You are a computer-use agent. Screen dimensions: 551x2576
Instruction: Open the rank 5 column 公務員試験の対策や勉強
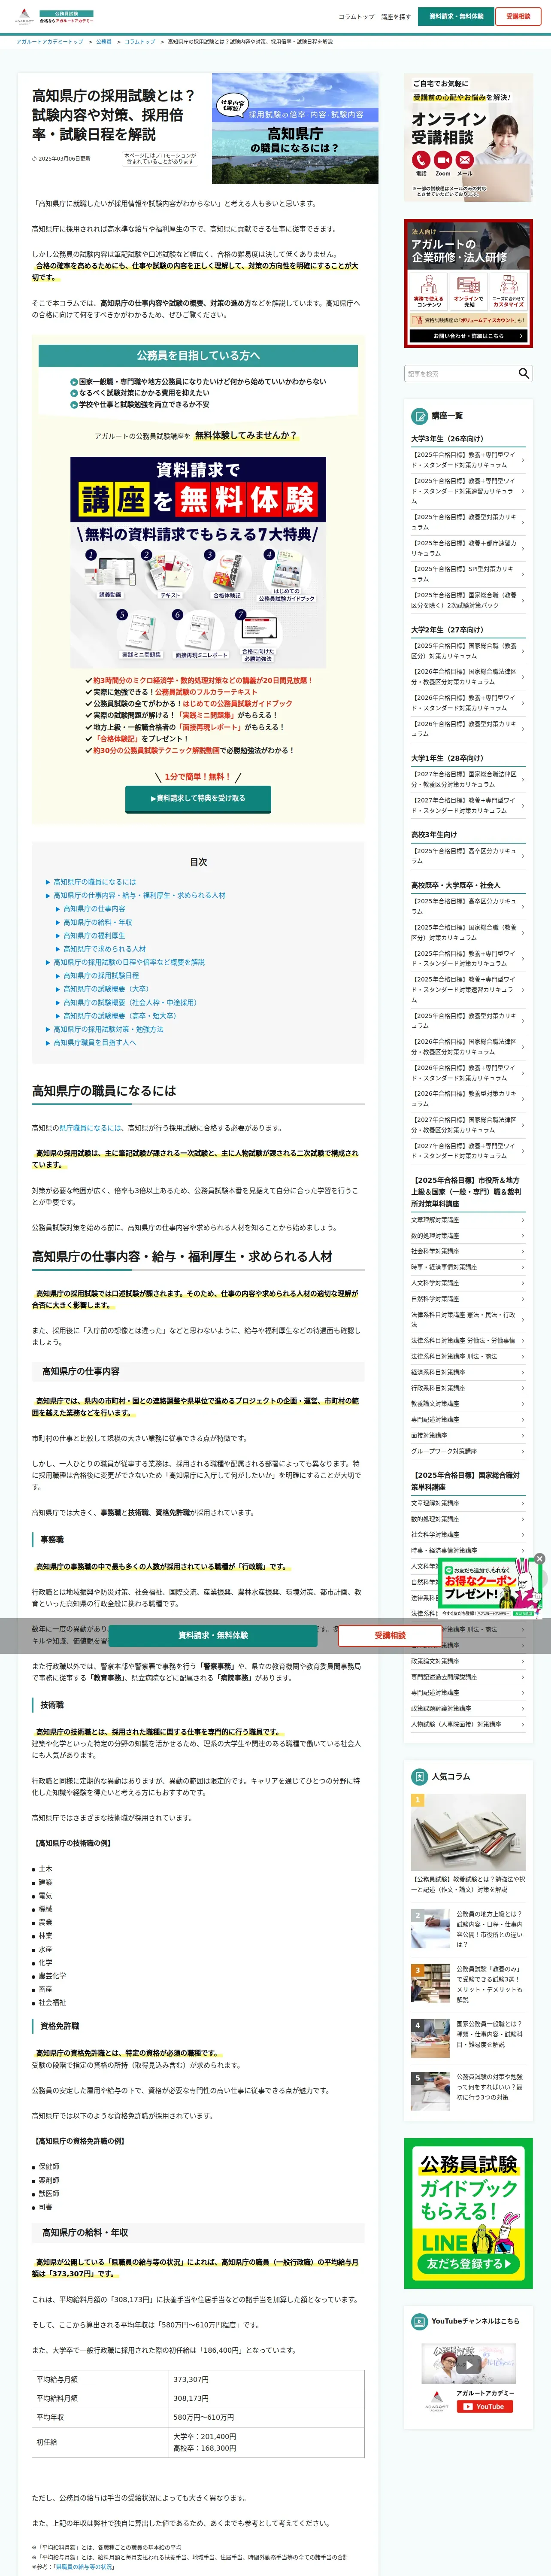(x=468, y=2091)
